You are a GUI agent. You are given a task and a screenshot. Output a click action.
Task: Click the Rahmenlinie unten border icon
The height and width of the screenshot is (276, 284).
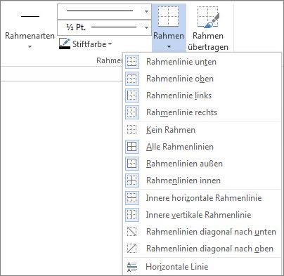point(132,62)
